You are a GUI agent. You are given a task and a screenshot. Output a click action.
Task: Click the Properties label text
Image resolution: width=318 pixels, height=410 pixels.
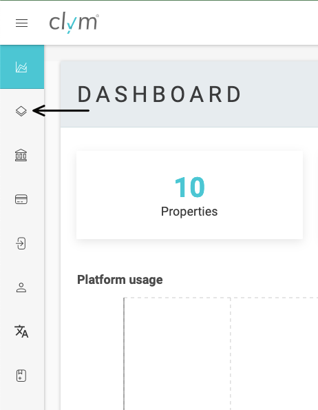pos(189,212)
